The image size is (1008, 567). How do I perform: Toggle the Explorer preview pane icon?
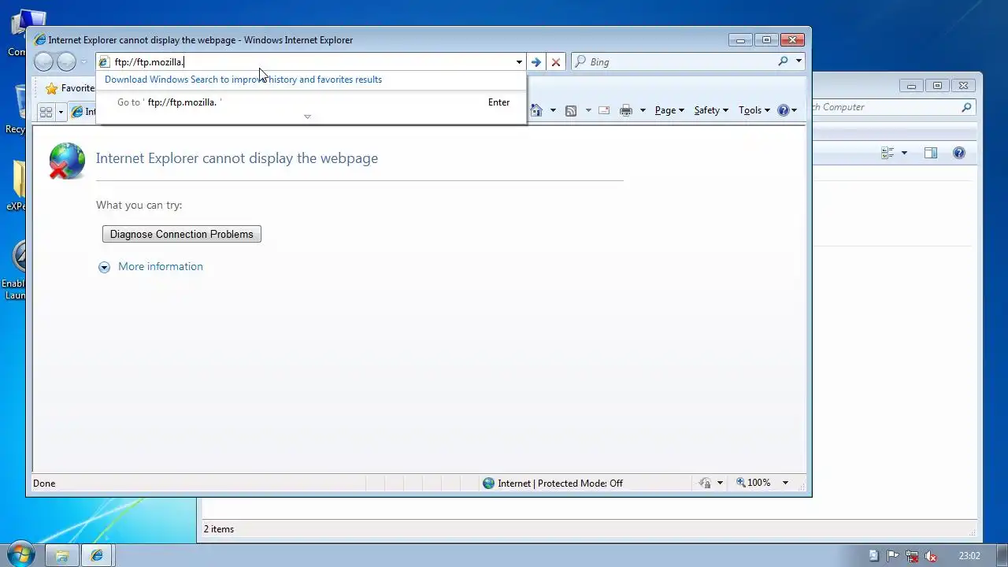(x=931, y=153)
